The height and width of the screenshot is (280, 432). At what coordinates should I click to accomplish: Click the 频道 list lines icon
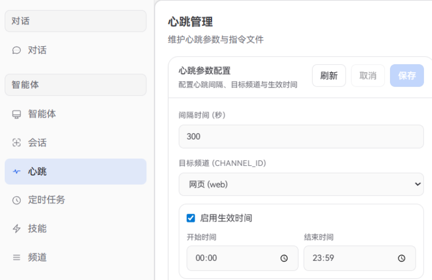pos(16,257)
